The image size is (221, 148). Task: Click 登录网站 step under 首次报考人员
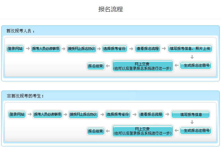point(15,49)
